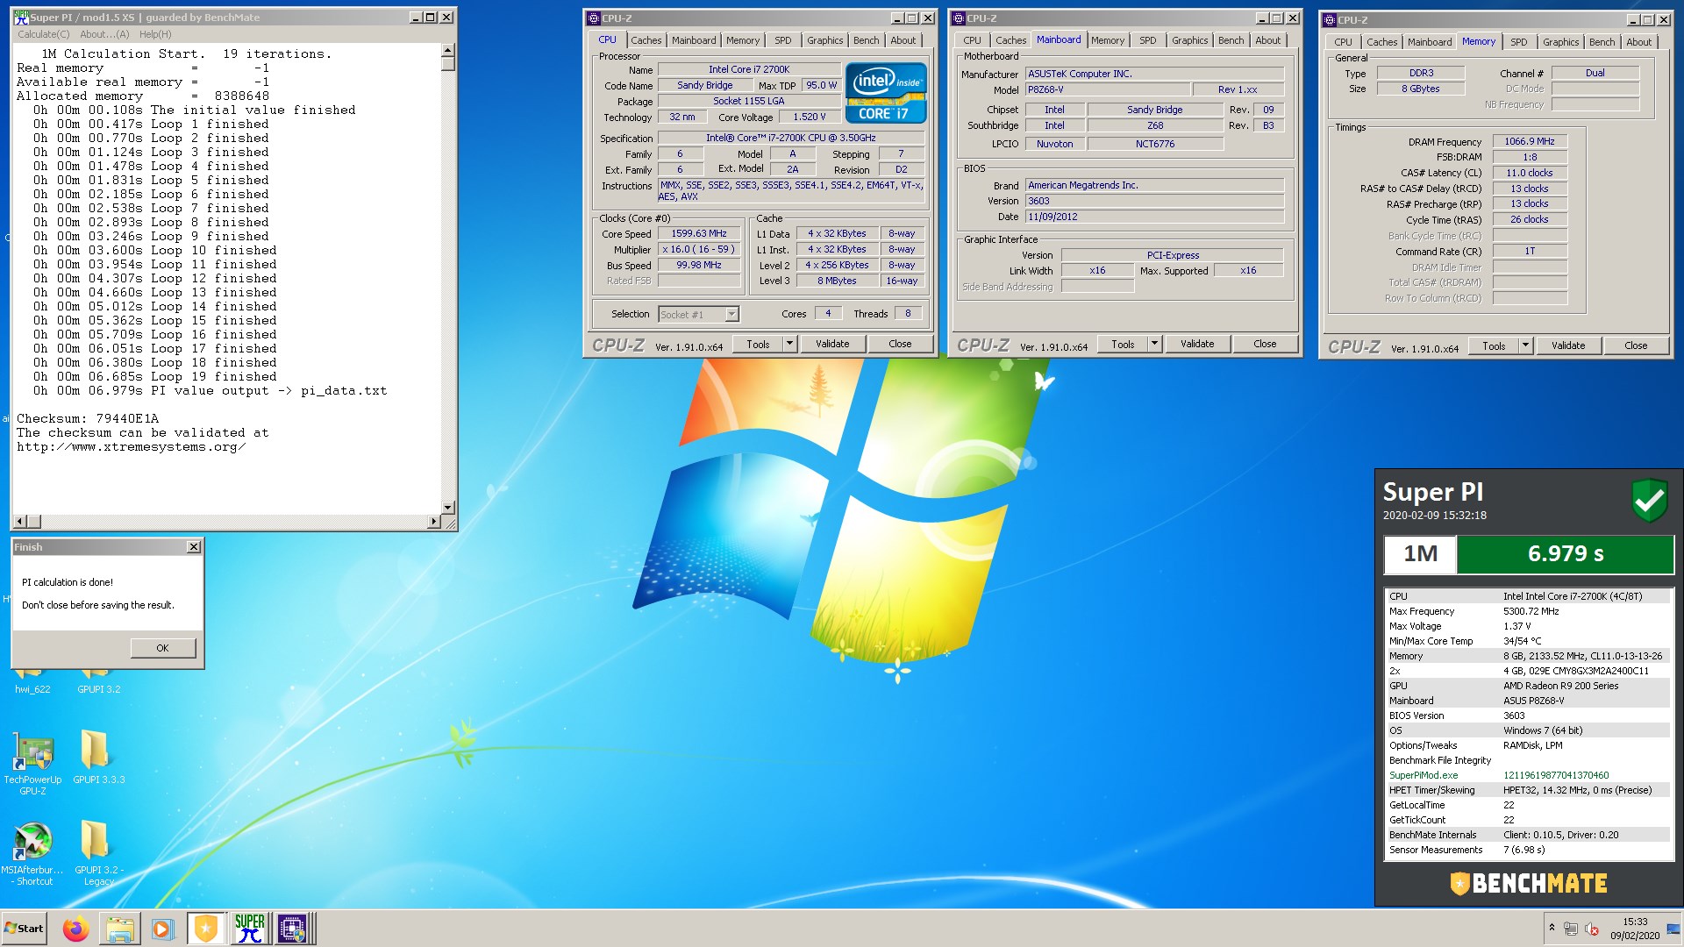Click Close button in CPU-Z Memory window
1684x947 pixels.
click(x=1636, y=345)
